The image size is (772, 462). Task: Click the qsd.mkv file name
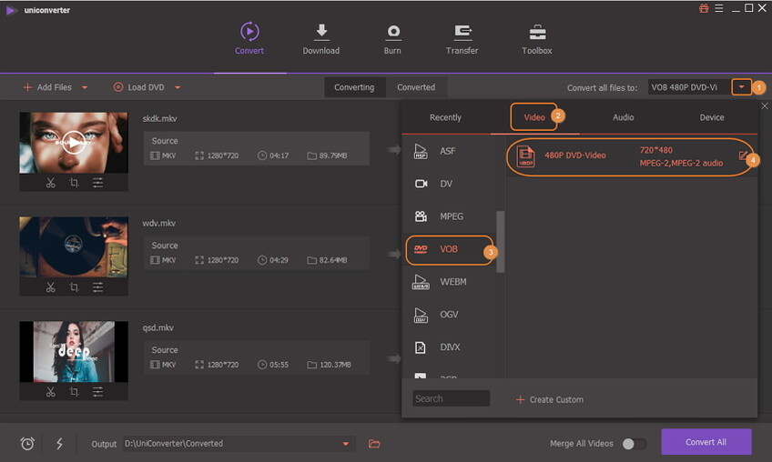pyautogui.click(x=158, y=327)
